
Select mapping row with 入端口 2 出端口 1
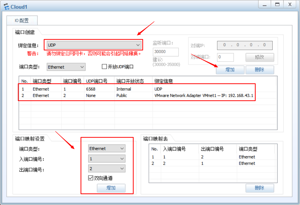click(x=213, y=163)
